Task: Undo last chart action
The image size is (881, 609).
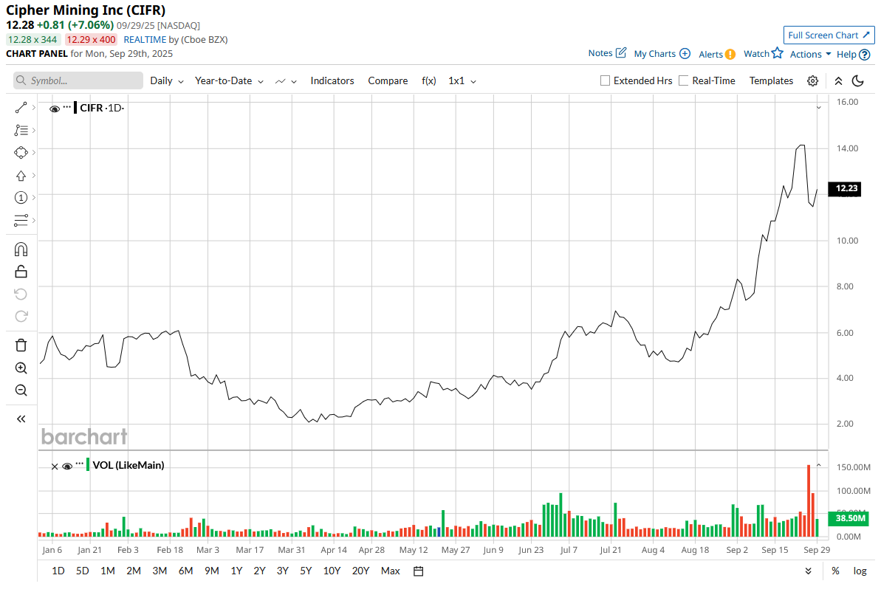Action: 21,295
